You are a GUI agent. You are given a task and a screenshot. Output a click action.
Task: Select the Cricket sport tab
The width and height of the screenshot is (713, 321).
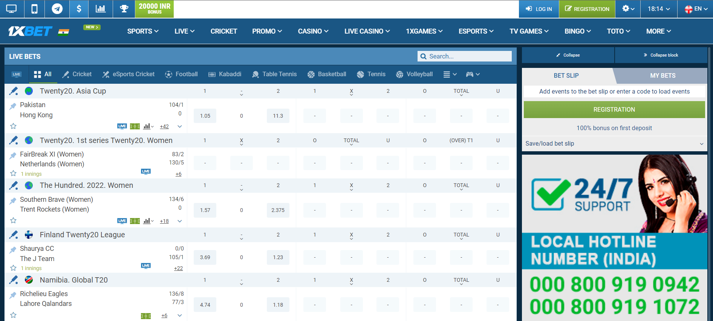(77, 74)
